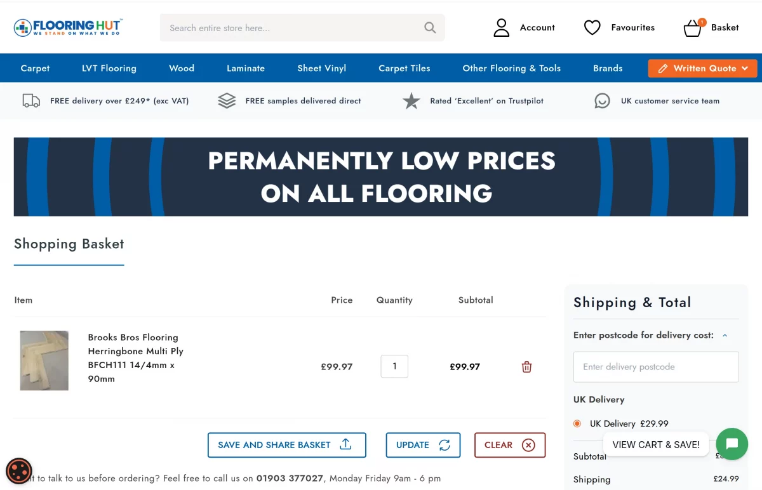The image size is (762, 490).
Task: Click the herringbone flooring product thumbnail
Action: pos(44,360)
